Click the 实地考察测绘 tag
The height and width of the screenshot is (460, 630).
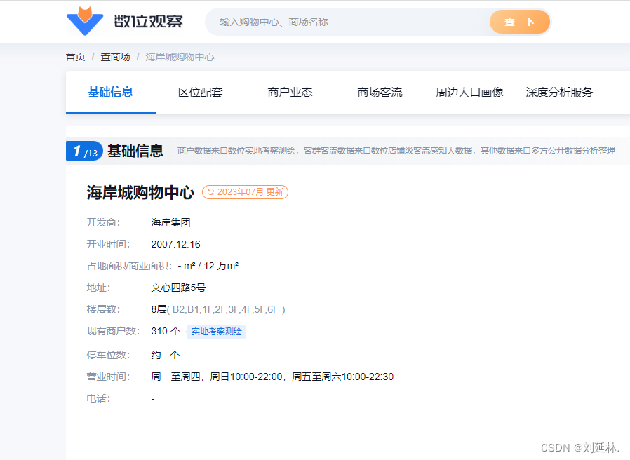tap(217, 332)
